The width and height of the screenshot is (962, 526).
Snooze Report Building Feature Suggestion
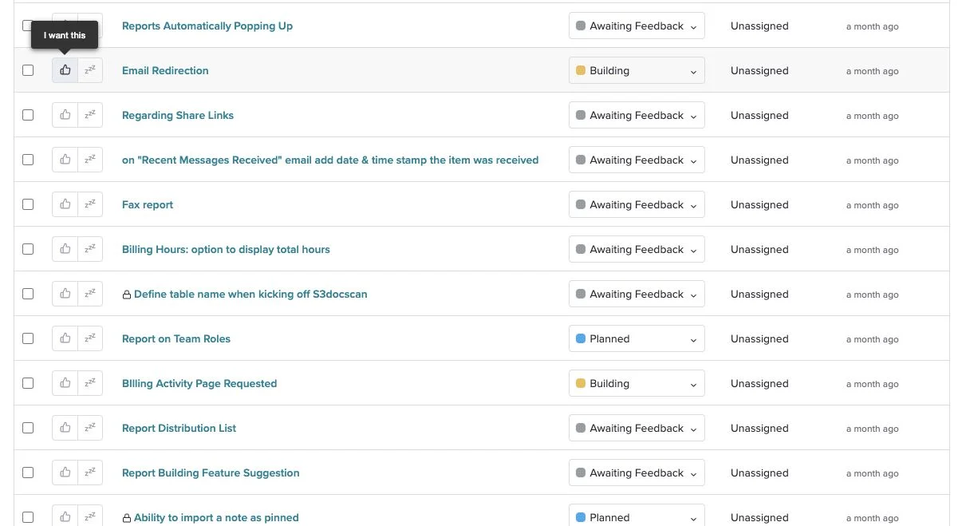click(90, 473)
